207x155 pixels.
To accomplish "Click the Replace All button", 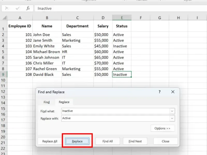I will tap(49, 141).
